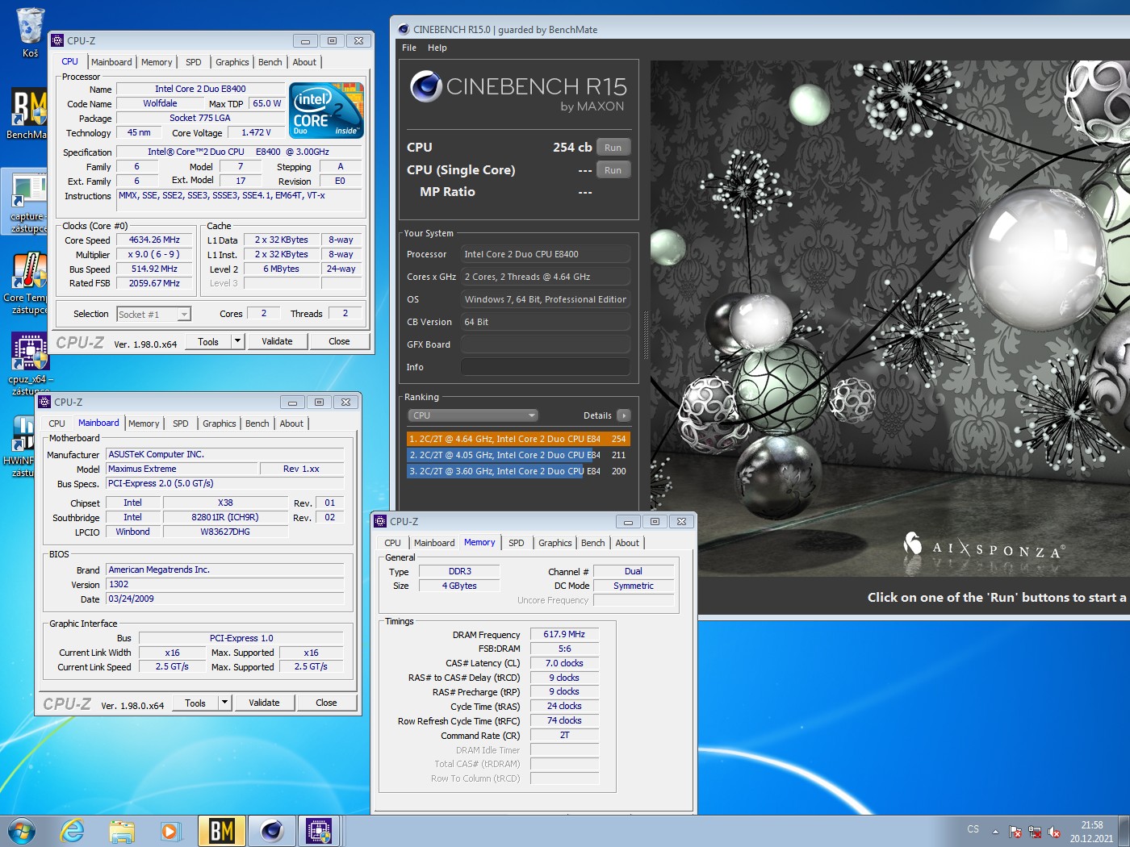This screenshot has width=1130, height=847.
Task: Open Bench tab in top CPU-Z window
Action: coord(270,62)
